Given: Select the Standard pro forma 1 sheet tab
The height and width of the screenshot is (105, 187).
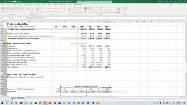Looking at the screenshot, I should [x=17, y=97].
